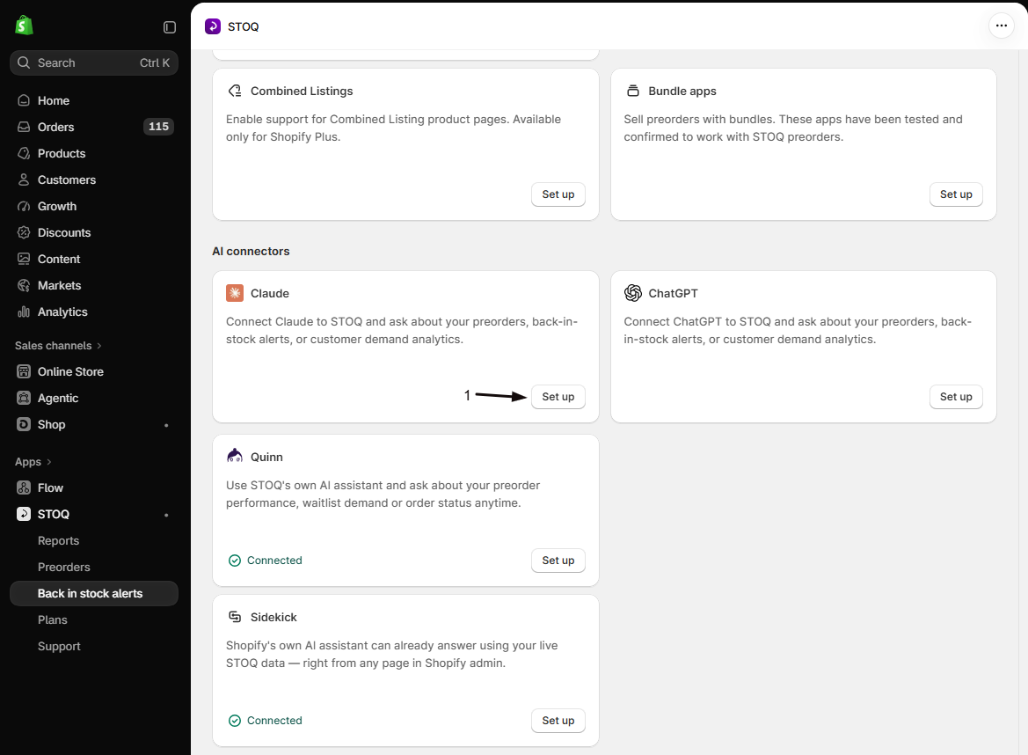Click the Discounts badge icon

[24, 232]
